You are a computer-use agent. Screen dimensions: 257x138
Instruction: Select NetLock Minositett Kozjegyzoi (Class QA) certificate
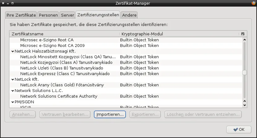pos(126,57)
